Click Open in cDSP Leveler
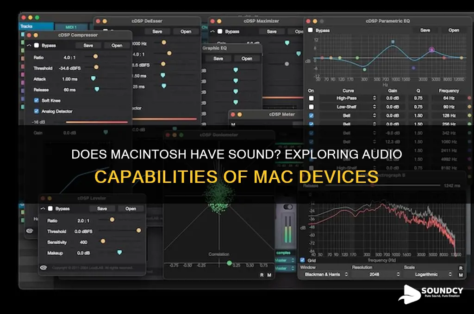474x314 pixels. click(131, 208)
